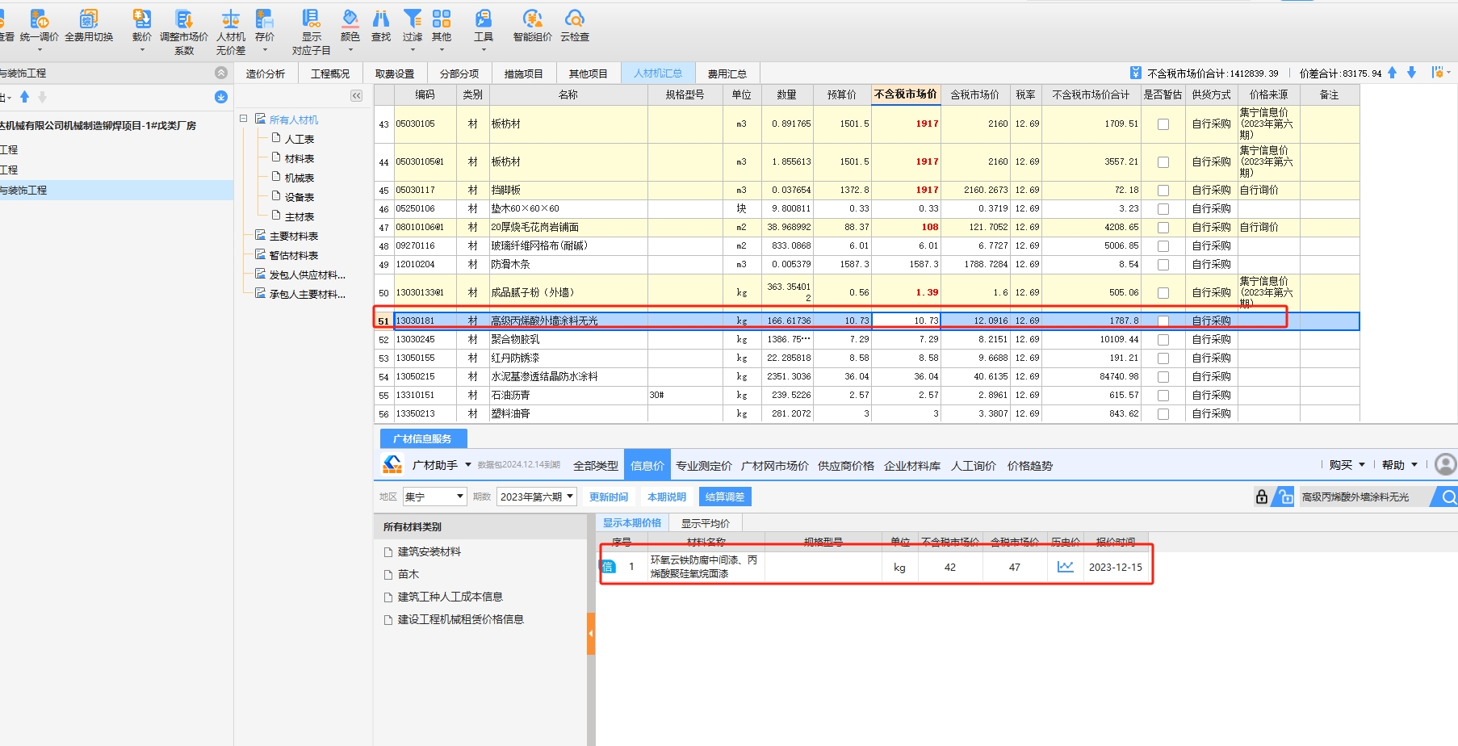The width and height of the screenshot is (1458, 746).
Task: Switch to the 造价分析 tab
Action: tap(266, 73)
